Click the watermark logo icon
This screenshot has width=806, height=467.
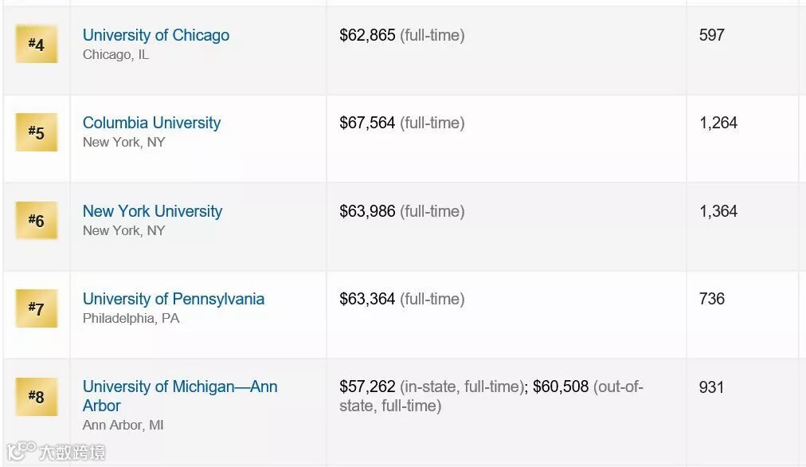tap(22, 452)
